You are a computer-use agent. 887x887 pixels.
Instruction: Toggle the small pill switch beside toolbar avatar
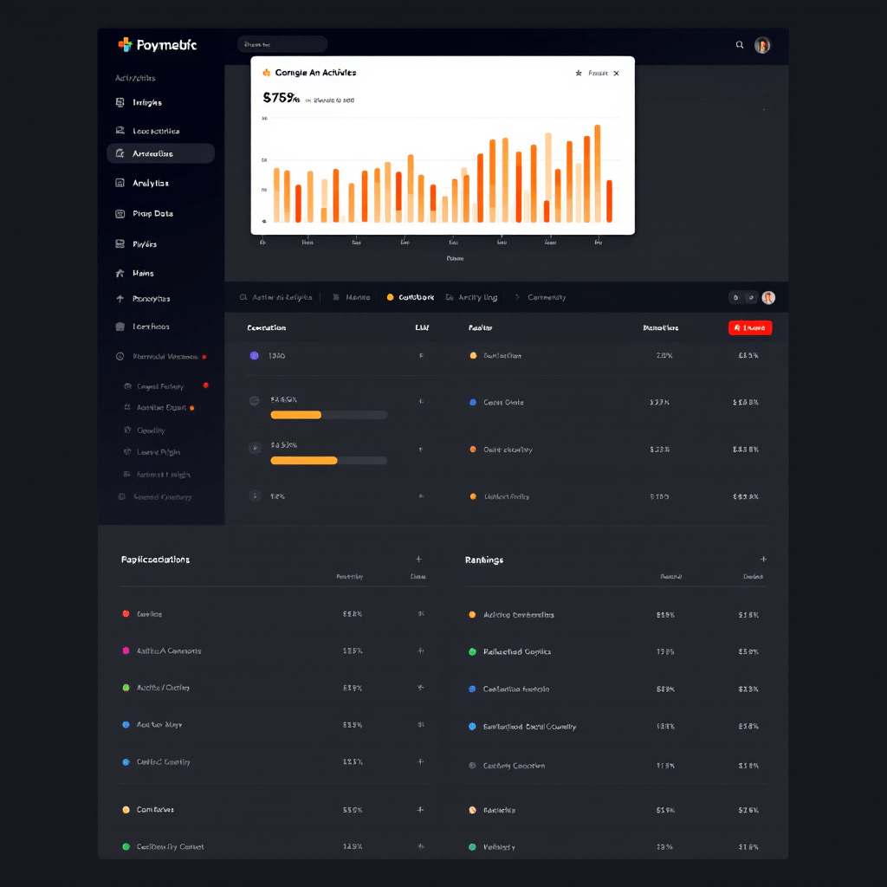tap(742, 298)
